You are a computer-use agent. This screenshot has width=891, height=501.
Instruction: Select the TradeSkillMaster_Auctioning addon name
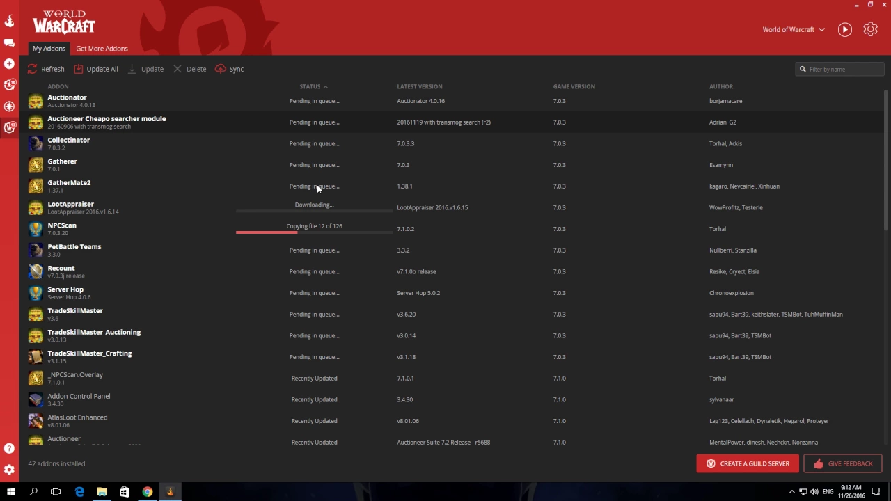click(x=94, y=332)
